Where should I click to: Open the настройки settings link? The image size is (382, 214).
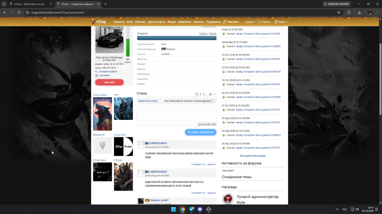104,75
